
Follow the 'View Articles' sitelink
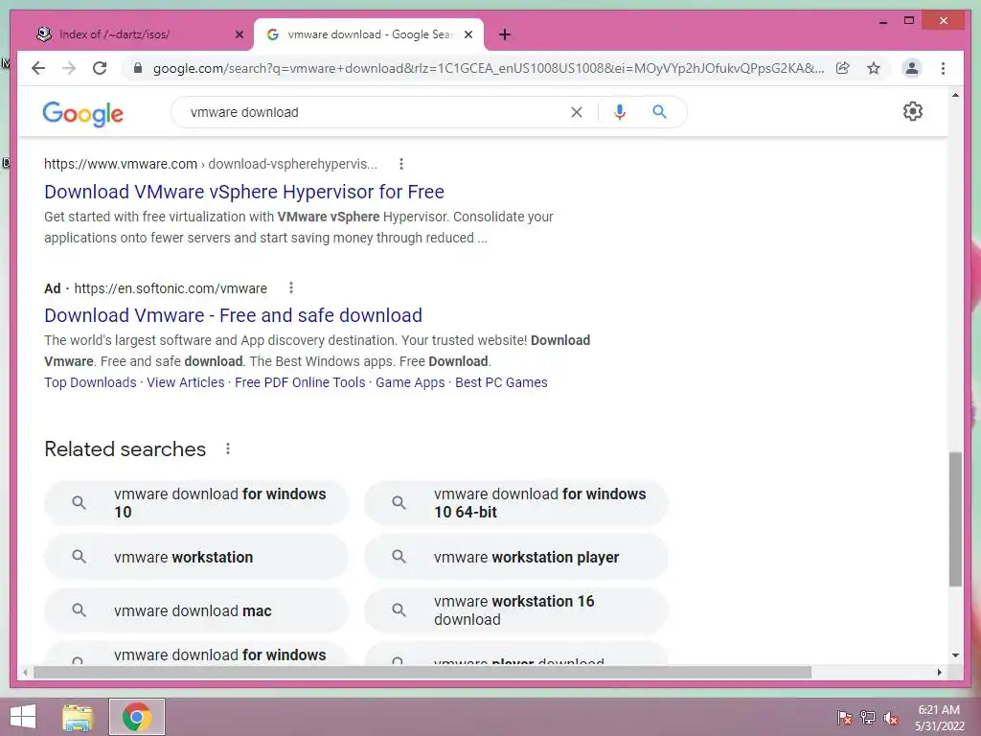[x=186, y=382]
